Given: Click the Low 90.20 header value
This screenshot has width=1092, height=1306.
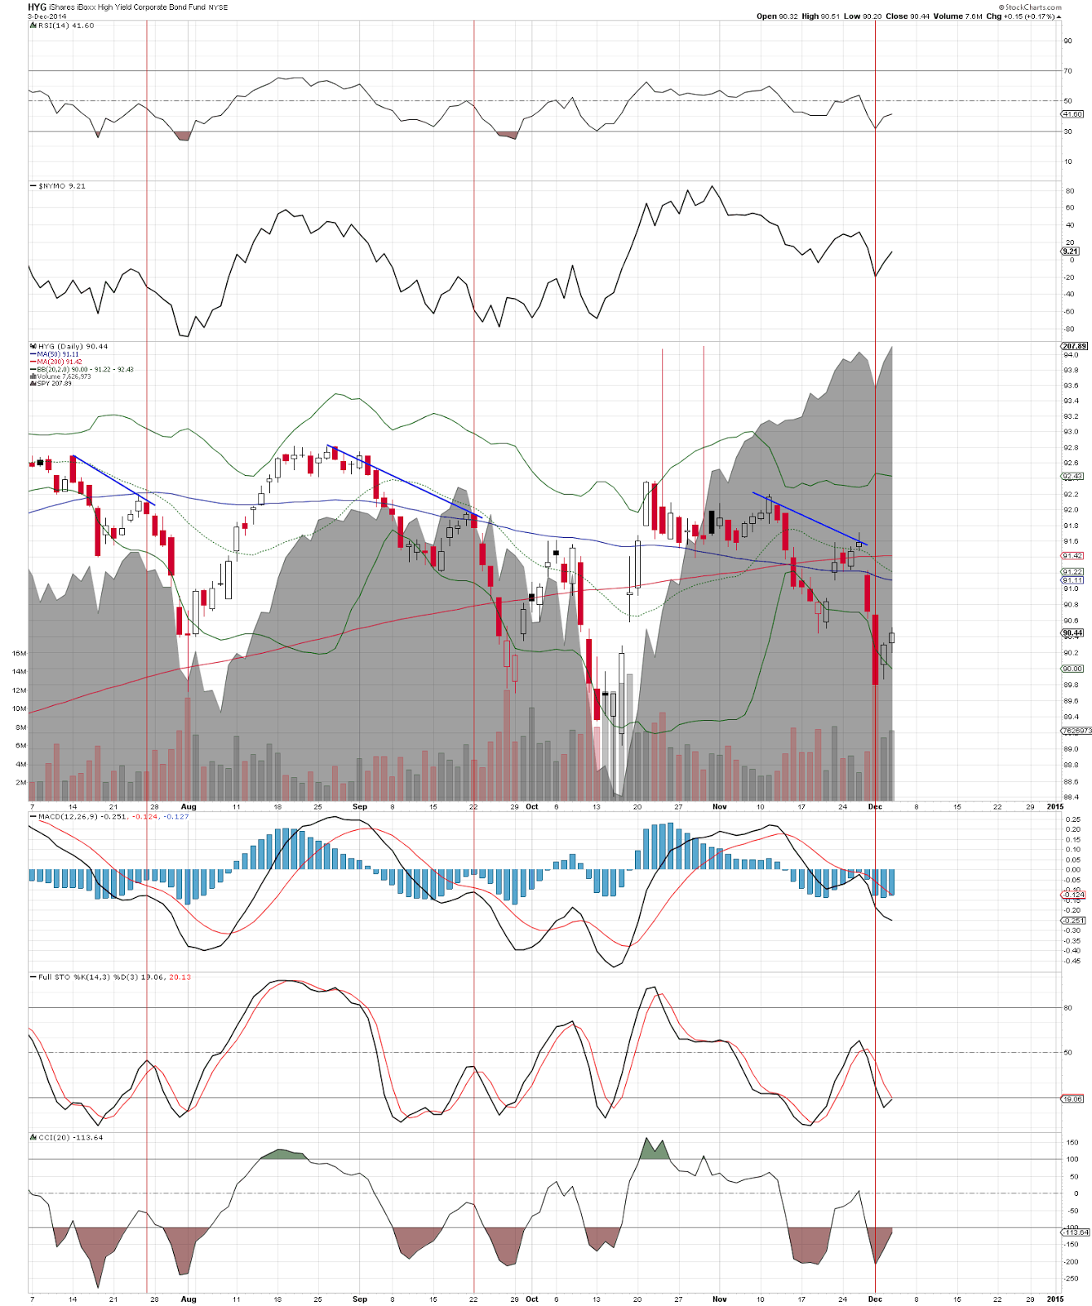Looking at the screenshot, I should coord(863,16).
